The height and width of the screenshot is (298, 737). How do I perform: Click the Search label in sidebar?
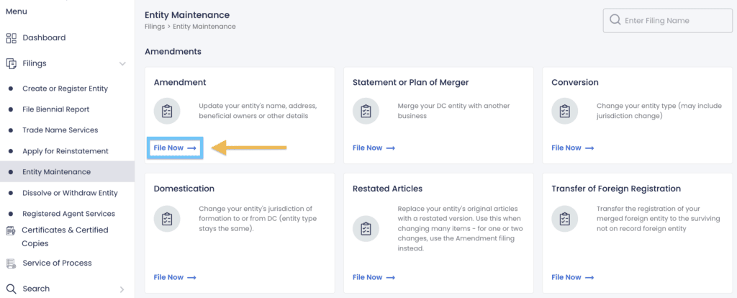[x=36, y=289]
